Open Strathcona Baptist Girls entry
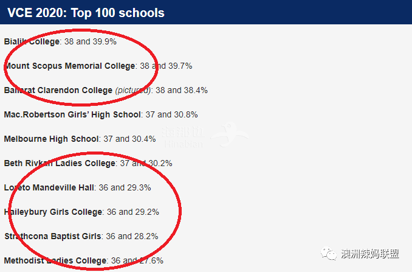 (x=81, y=236)
